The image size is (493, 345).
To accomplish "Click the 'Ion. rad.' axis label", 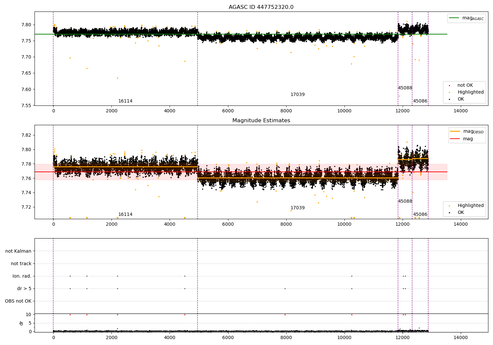I will (22, 276).
